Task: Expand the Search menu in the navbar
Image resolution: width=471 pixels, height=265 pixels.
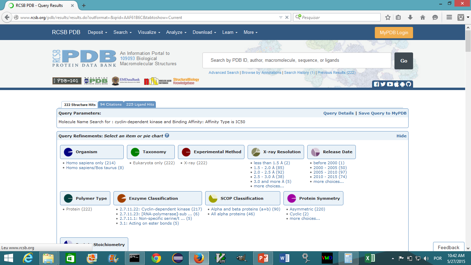Action: coord(122,32)
